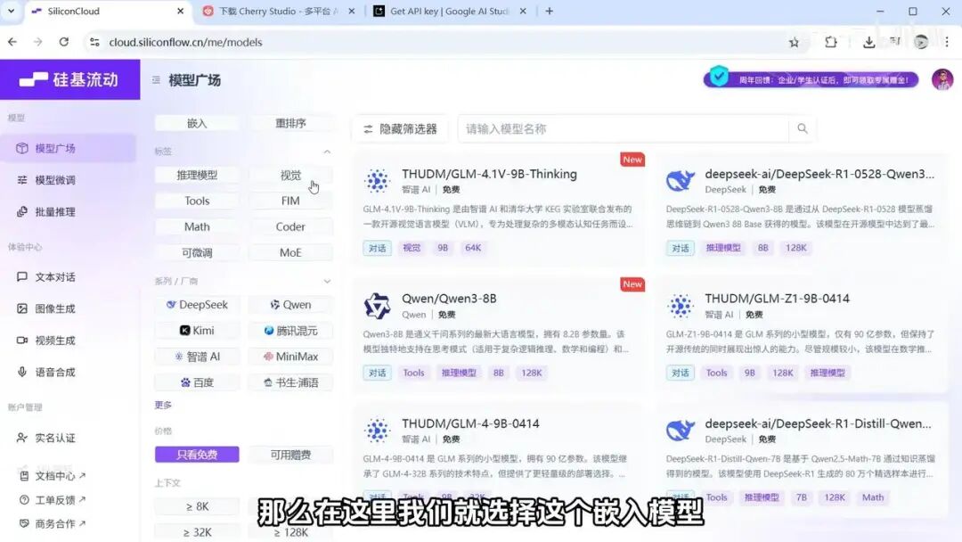Toggle the 嵌入 model type filter
Screen dimensions: 962x542
point(197,123)
